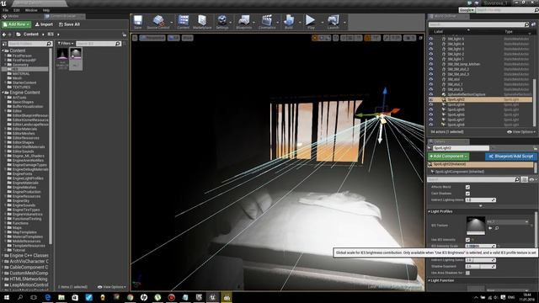Toggle Use Area Shadows checkbox
Image resolution: width=539 pixels, height=303 pixels.
point(467,273)
